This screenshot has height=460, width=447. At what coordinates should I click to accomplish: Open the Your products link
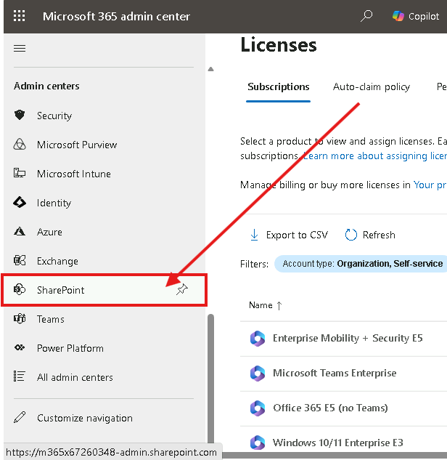click(430, 185)
